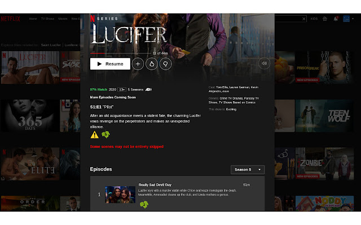Screen dimensions: 361x225
Task: Click the green leaf badge under the Pilot description
Action: [105, 134]
